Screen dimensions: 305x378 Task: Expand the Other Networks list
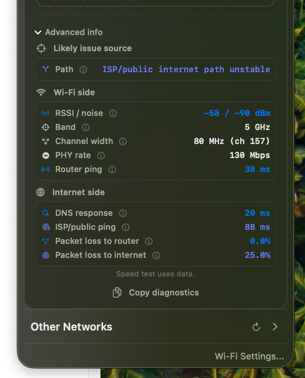click(275, 327)
